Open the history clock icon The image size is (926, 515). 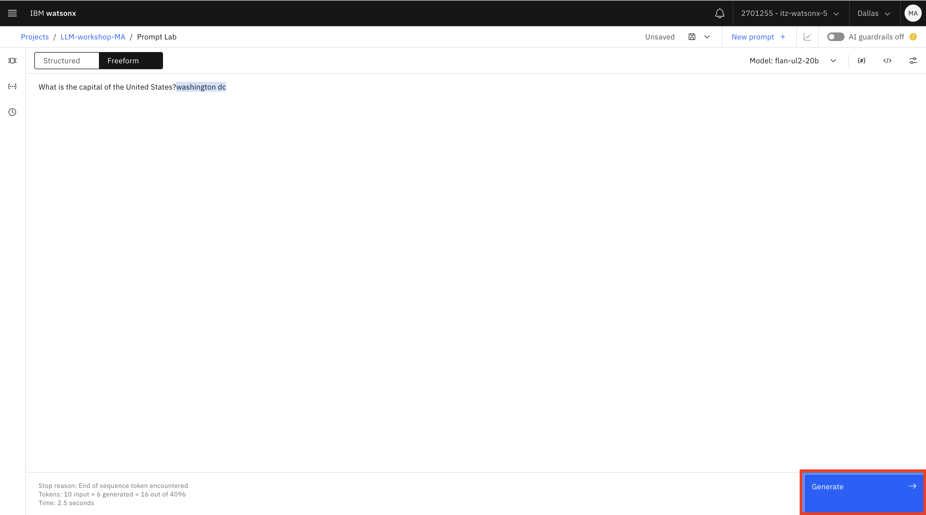click(x=12, y=112)
